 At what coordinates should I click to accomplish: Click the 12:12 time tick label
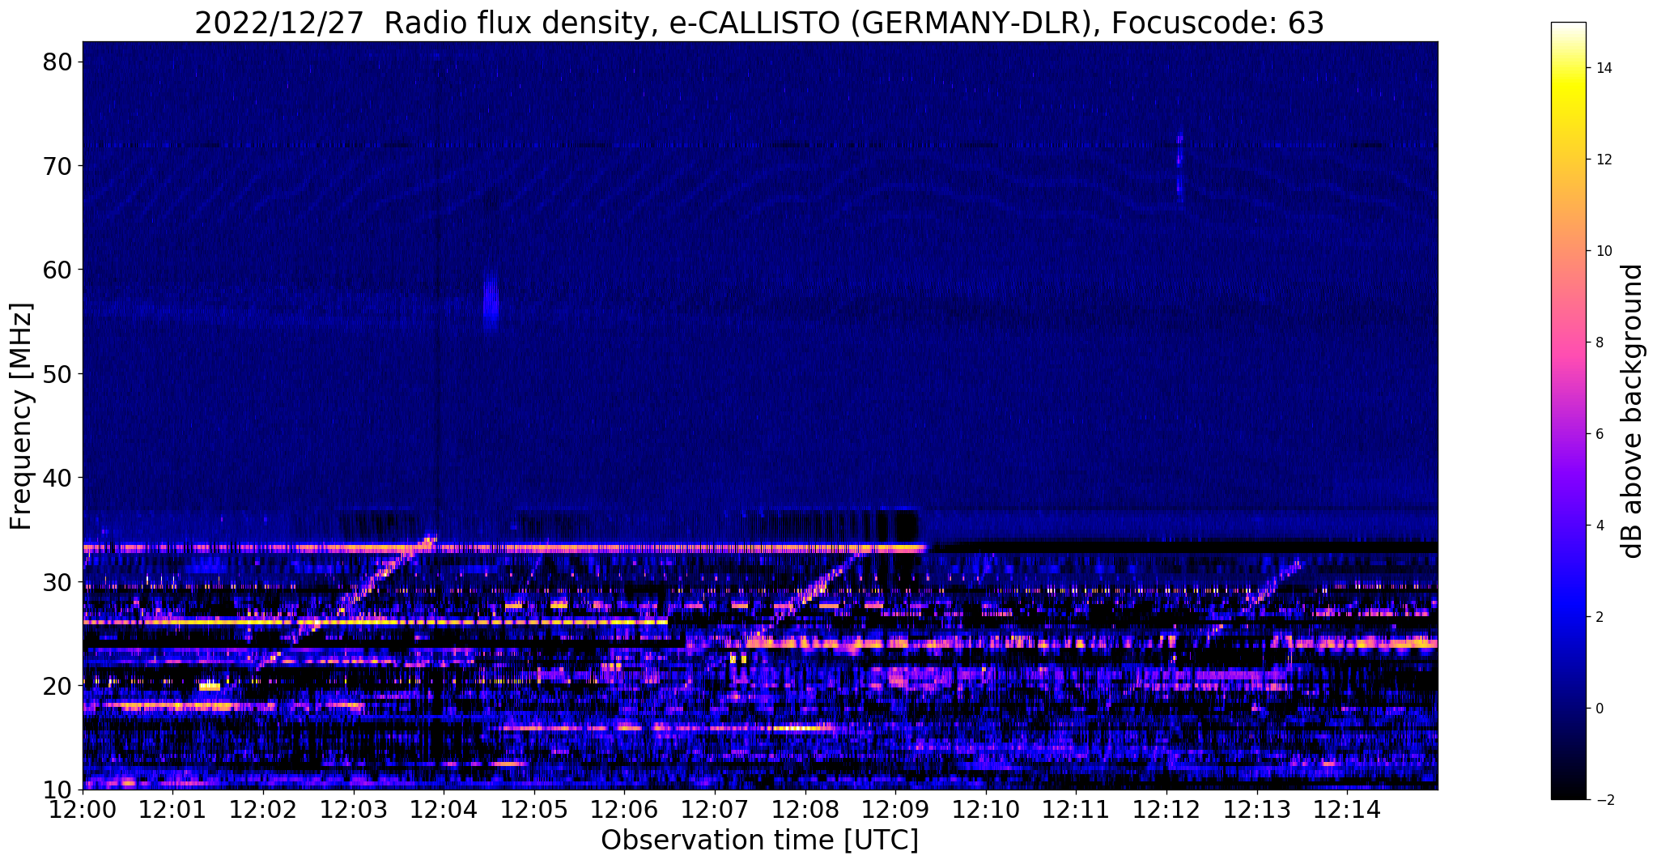[1166, 808]
